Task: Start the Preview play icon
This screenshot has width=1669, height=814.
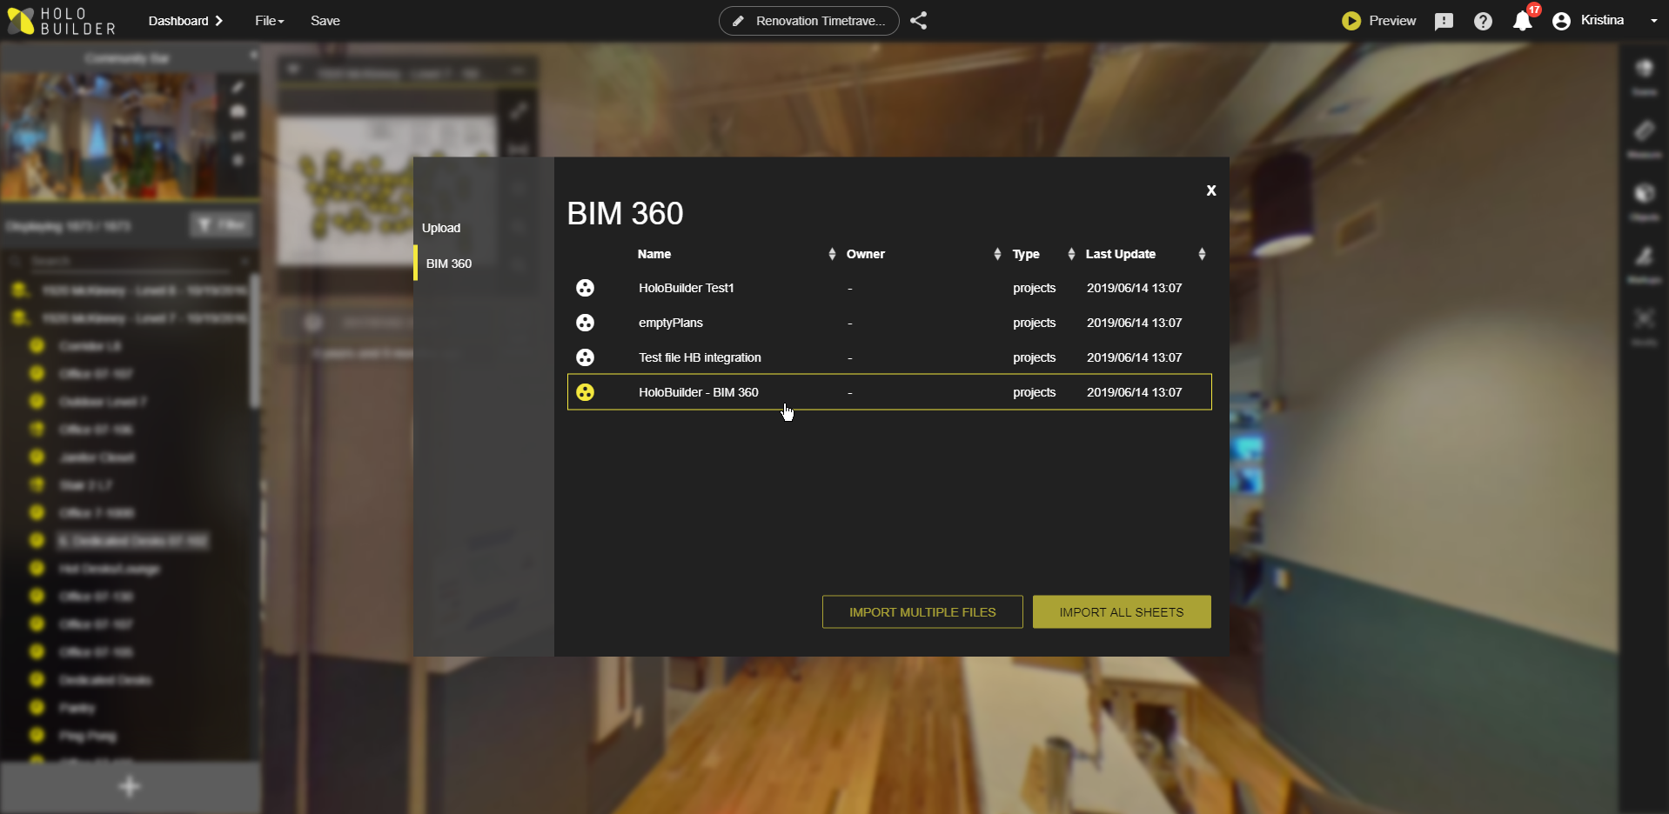Action: click(x=1351, y=21)
